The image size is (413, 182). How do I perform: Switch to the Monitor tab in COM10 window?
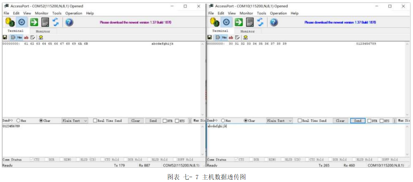tap(247, 31)
